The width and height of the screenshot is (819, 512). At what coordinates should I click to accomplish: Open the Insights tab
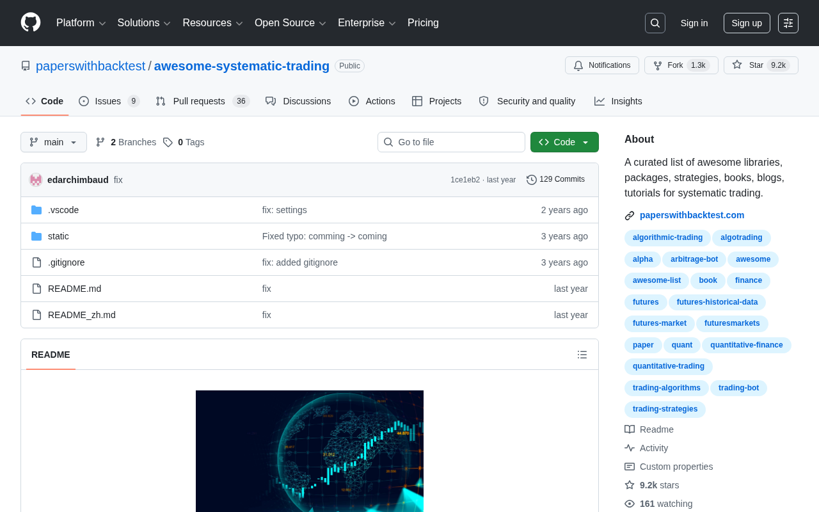pyautogui.click(x=618, y=101)
